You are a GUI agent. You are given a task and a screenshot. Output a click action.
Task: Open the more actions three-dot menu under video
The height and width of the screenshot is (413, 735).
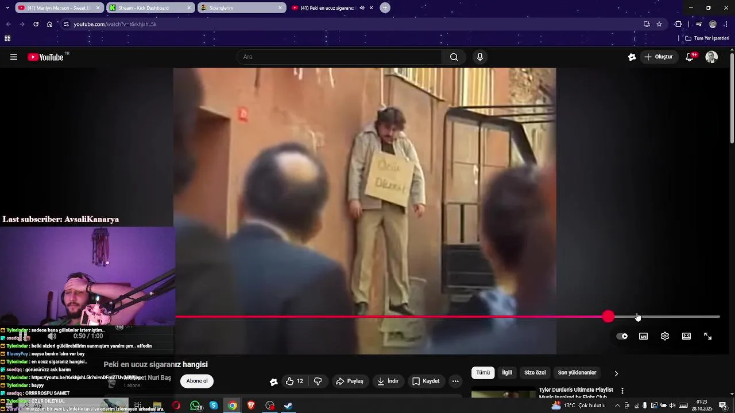(455, 381)
